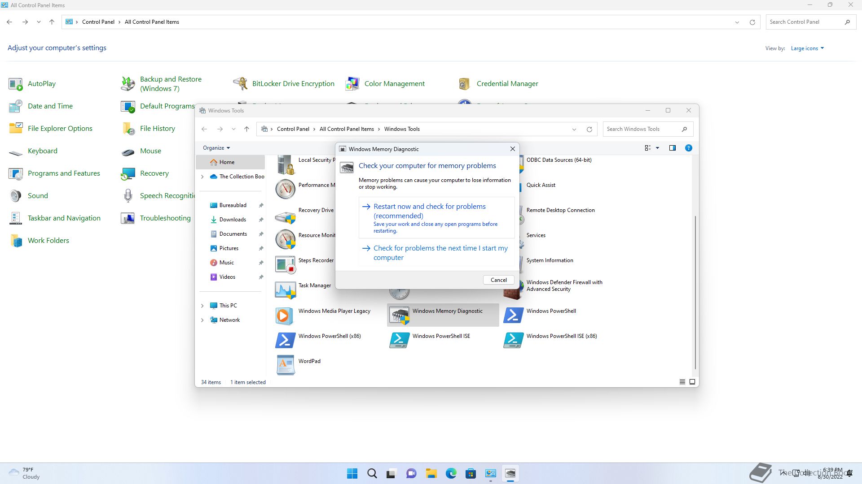Expand The Collection Book tree node
The image size is (862, 484).
pyautogui.click(x=202, y=177)
